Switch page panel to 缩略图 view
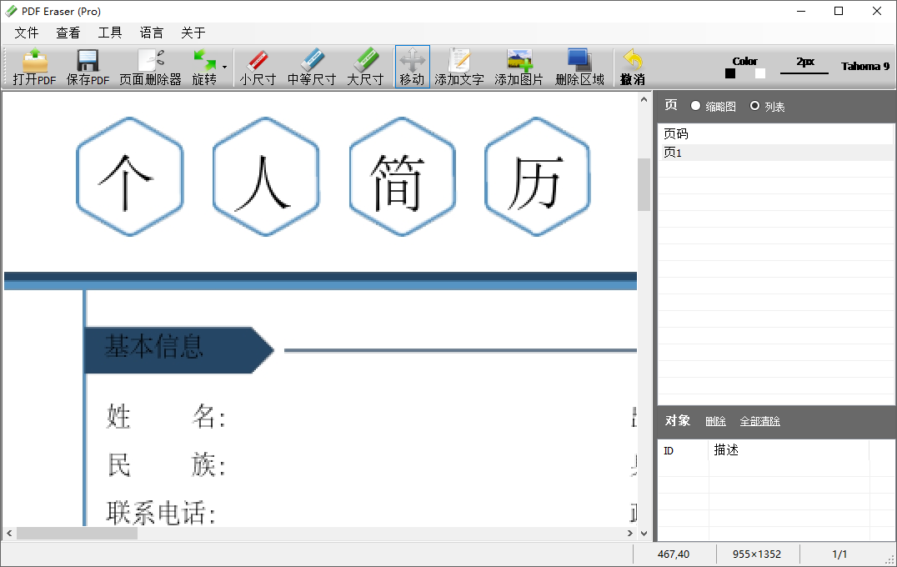Viewport: 897px width, 567px height. (714, 106)
